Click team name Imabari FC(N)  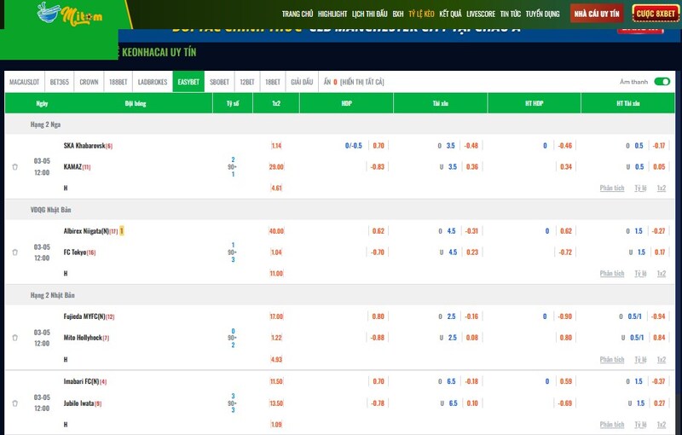[x=81, y=381]
